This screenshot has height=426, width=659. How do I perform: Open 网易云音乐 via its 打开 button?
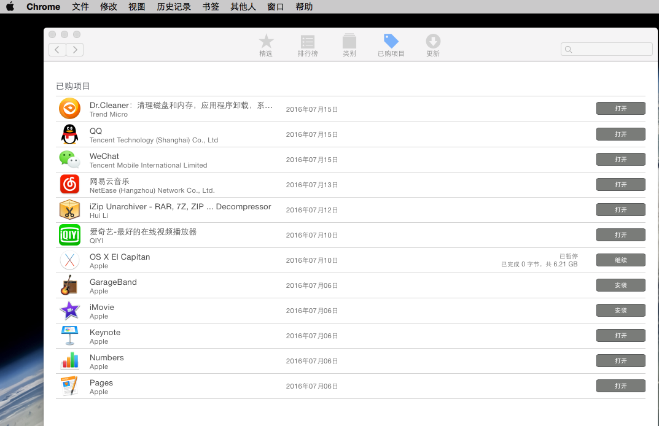621,184
